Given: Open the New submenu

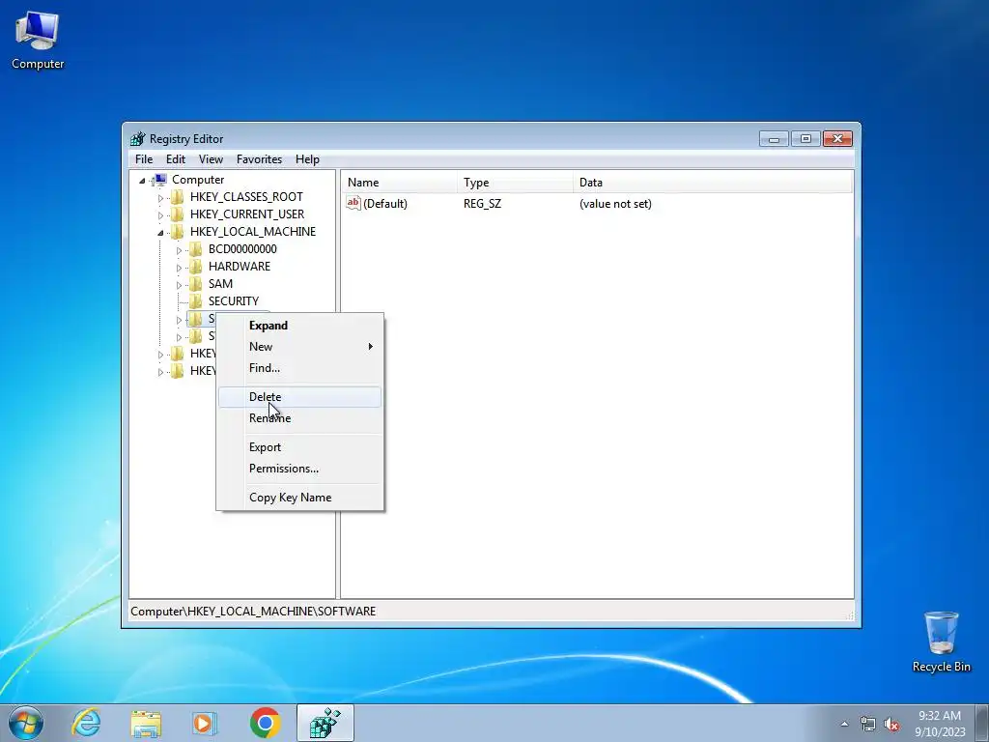Looking at the screenshot, I should coord(299,347).
